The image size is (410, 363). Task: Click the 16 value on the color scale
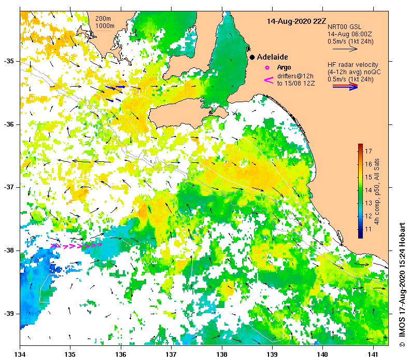click(x=369, y=164)
